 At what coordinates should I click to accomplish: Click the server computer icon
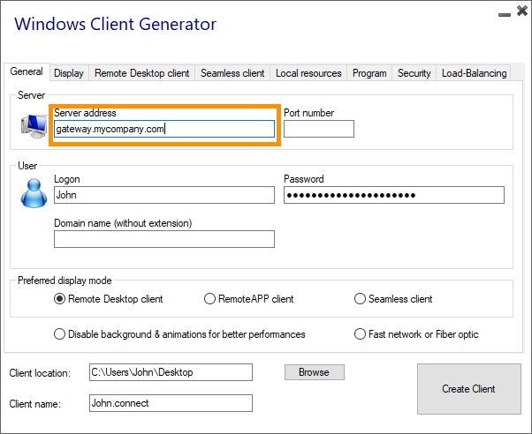(33, 127)
